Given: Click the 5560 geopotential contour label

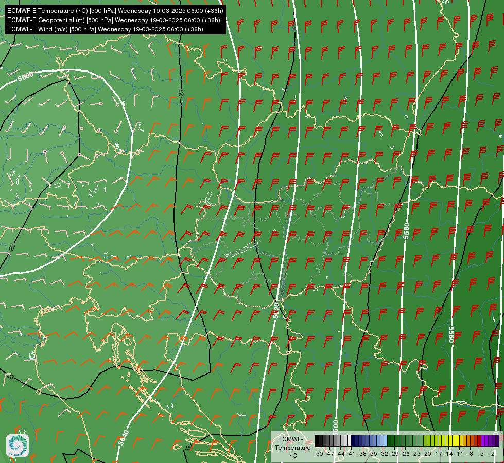Looking at the screenshot, I should (451, 334).
